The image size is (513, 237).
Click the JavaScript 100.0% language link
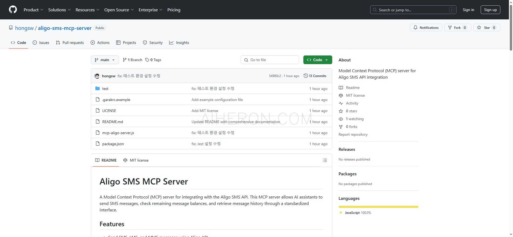coord(355,212)
